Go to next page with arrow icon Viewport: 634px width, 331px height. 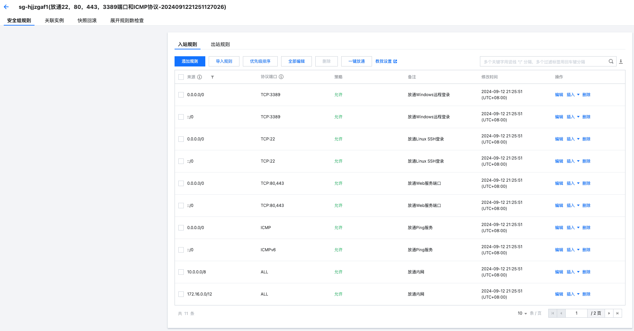(609, 313)
